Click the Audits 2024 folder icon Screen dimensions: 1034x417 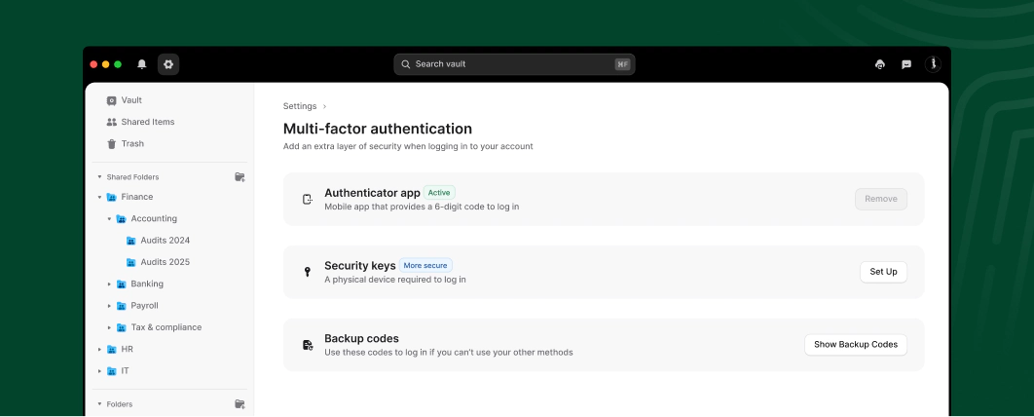coord(130,241)
